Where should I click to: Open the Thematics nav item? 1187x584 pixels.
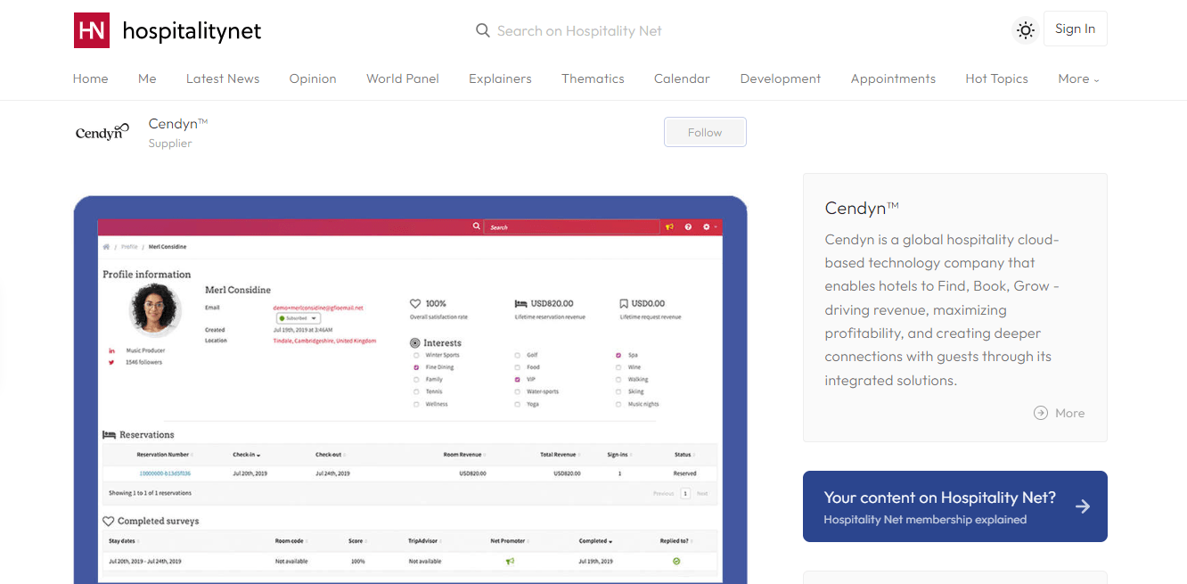[x=593, y=78]
